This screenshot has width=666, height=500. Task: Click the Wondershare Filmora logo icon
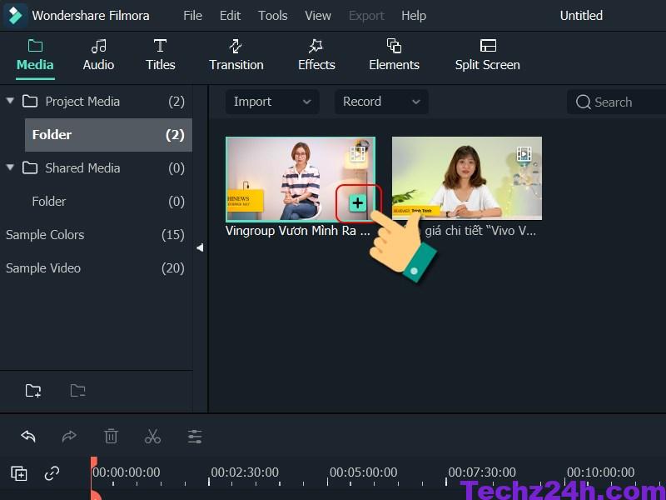[14, 16]
